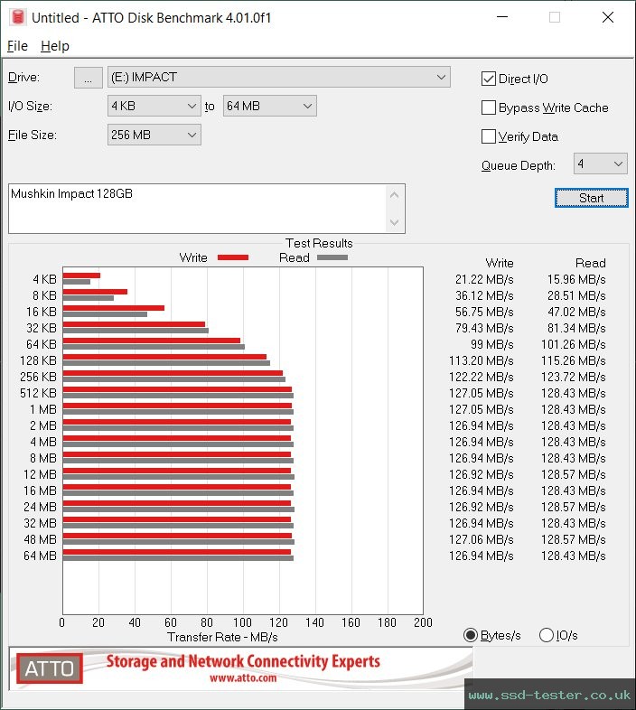Open the 64 MB maximum I/O size dropdown

pos(269,106)
